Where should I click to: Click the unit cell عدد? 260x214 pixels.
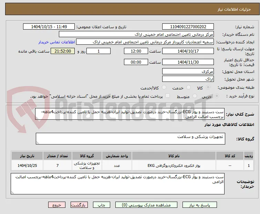tap(117, 165)
